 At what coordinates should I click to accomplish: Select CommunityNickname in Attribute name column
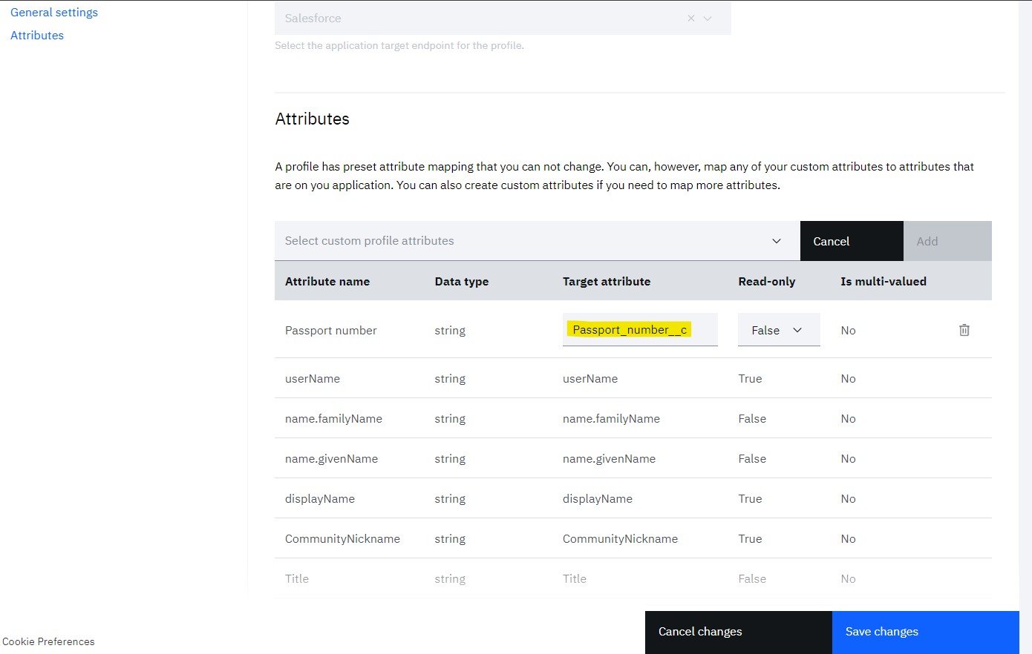coord(342,539)
